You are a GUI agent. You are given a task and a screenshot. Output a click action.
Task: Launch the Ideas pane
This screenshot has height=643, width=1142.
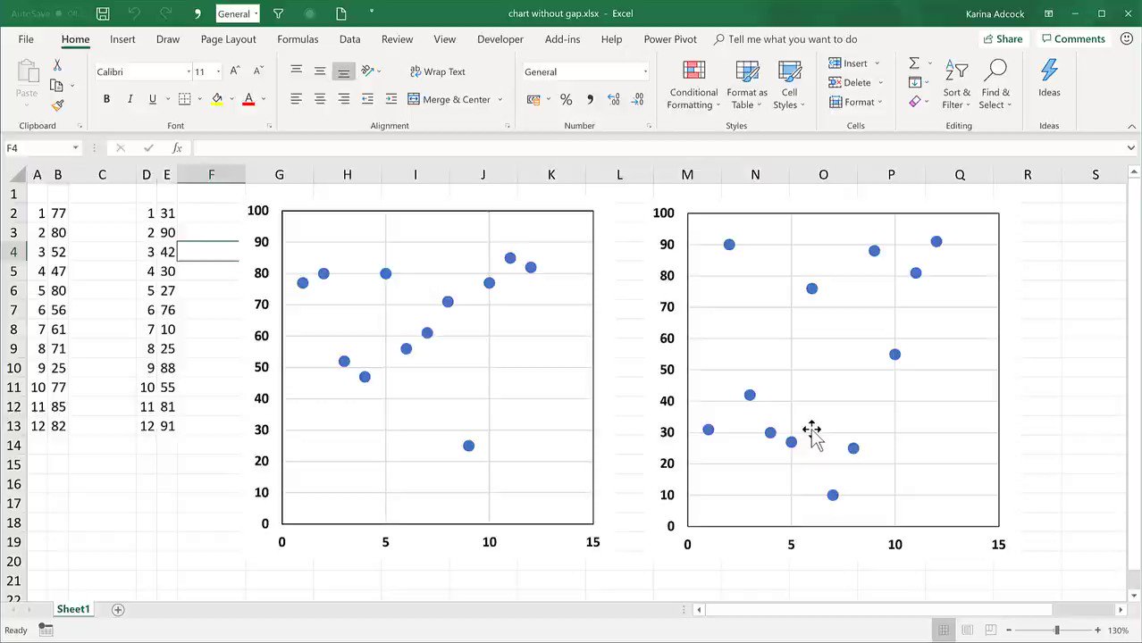pos(1049,85)
